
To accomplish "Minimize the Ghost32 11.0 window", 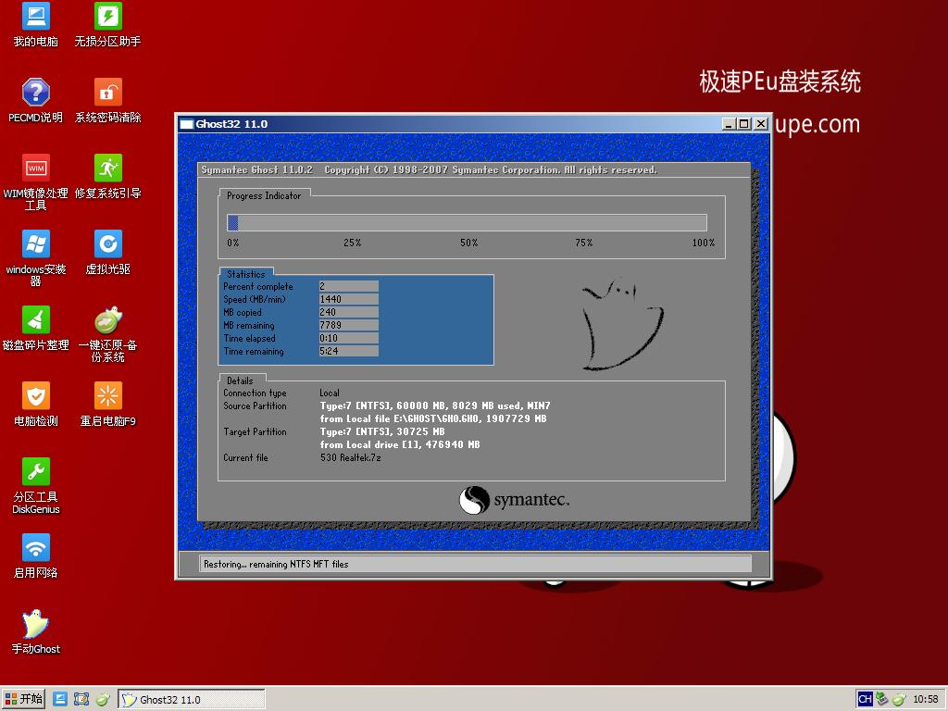I will coord(730,124).
